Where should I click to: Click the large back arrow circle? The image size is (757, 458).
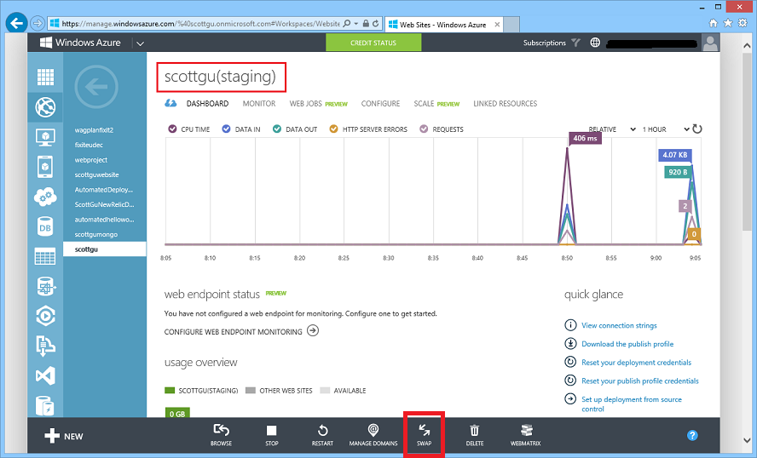click(x=95, y=87)
